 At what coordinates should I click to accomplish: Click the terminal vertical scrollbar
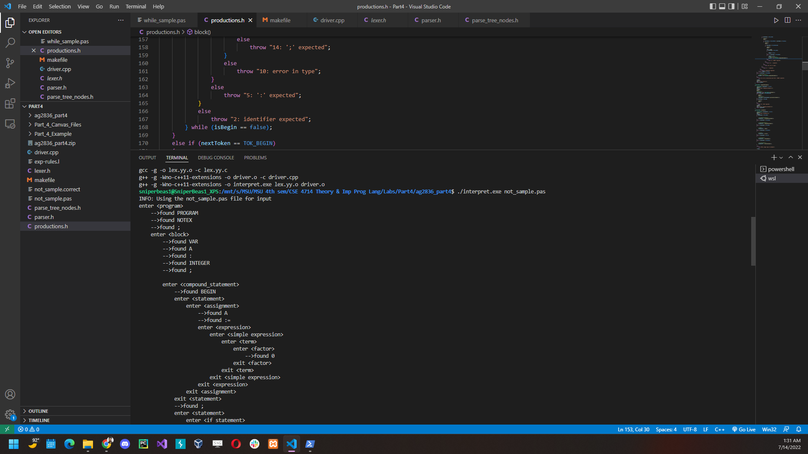click(x=753, y=241)
